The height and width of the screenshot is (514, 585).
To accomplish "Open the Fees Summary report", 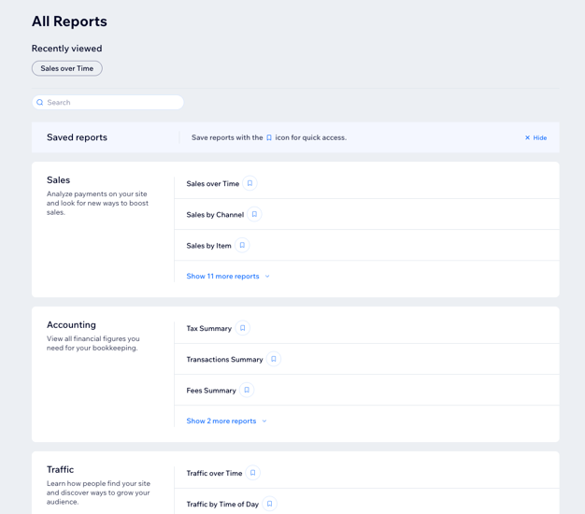I will (211, 391).
